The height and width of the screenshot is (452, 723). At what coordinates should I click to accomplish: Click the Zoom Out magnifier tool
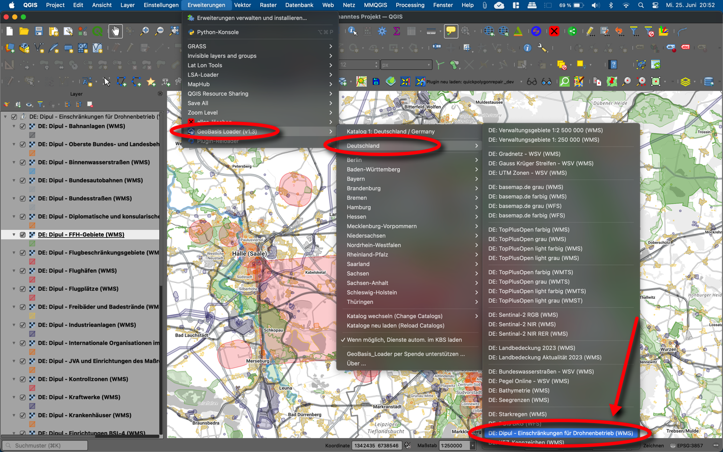159,31
